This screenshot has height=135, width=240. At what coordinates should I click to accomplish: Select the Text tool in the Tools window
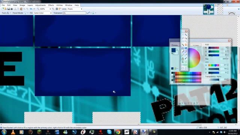(183, 61)
